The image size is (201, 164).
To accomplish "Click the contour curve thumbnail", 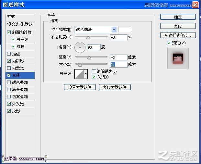I will [79, 74].
